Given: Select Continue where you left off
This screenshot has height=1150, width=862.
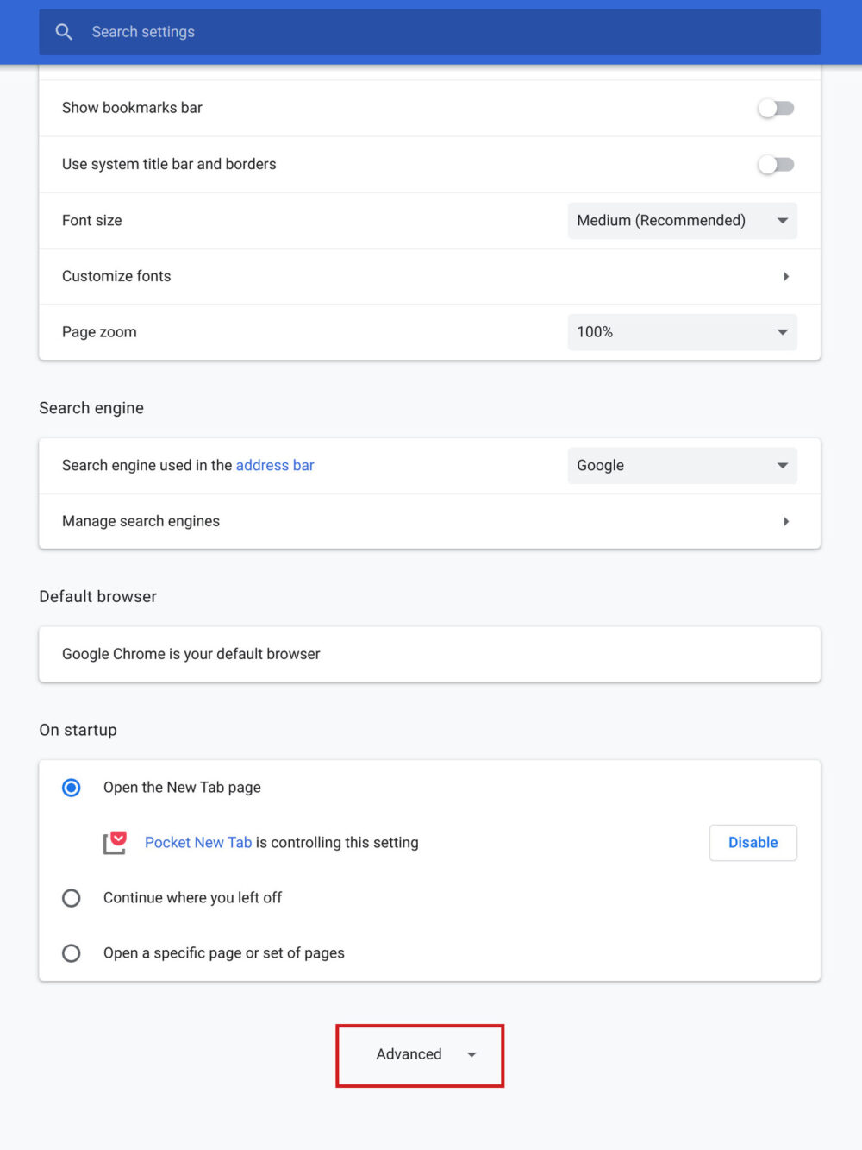Looking at the screenshot, I should click(72, 897).
